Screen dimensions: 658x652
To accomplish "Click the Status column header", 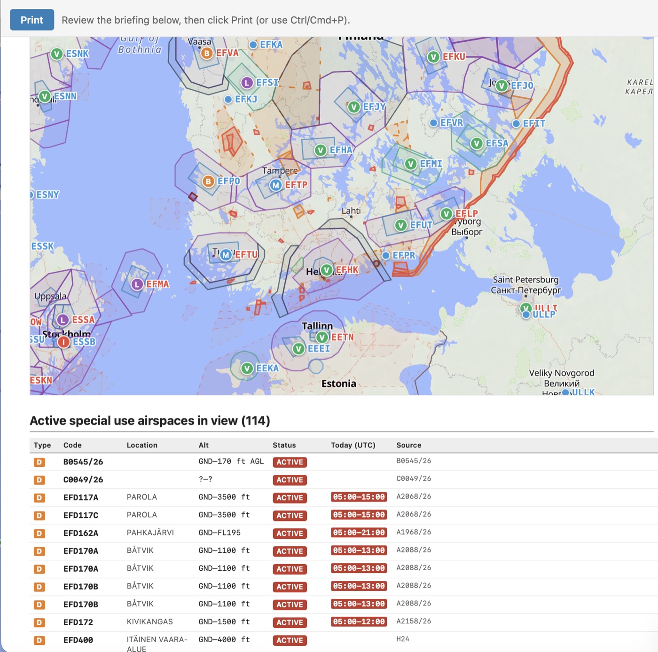I will [284, 445].
